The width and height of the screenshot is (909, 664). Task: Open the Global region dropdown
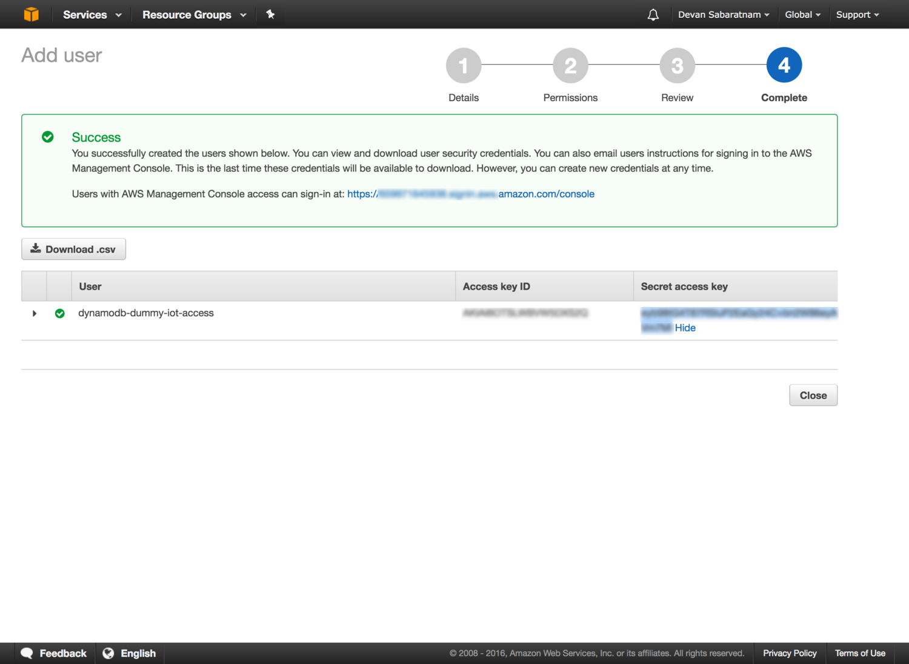(803, 15)
